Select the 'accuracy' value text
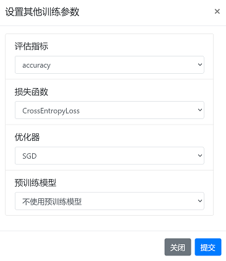 (36, 65)
